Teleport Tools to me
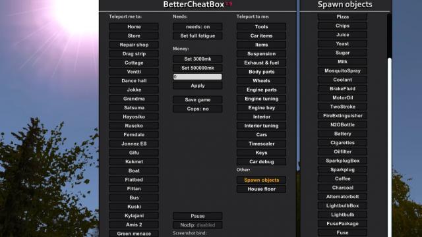Image resolution: width=422 pixels, height=237 pixels. pyautogui.click(x=261, y=26)
